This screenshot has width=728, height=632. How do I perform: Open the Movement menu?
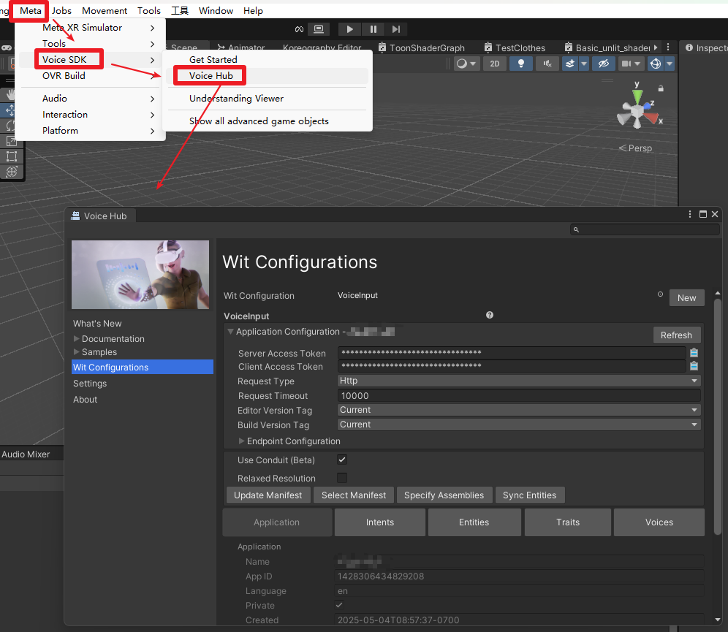click(105, 10)
